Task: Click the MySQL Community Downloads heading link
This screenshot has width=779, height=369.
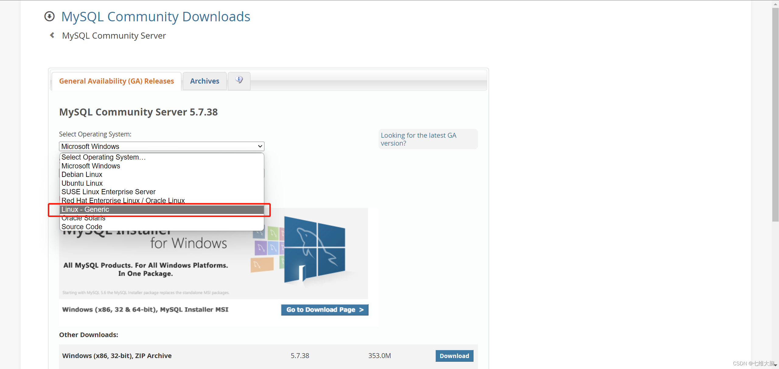Action: coord(155,16)
